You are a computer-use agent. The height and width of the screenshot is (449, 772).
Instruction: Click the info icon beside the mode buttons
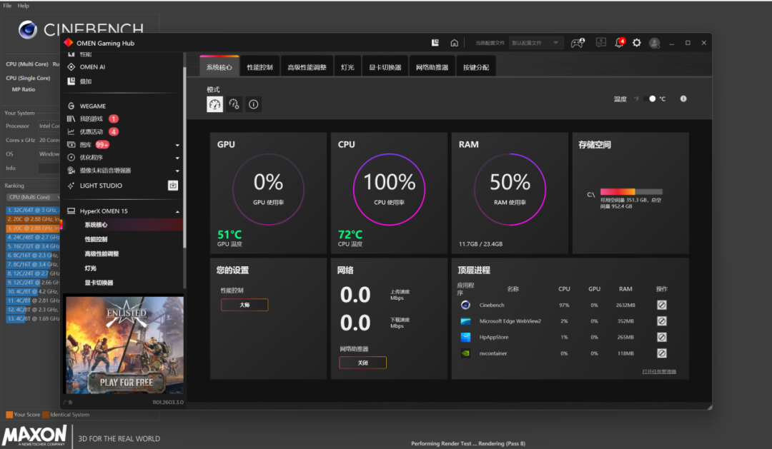tap(254, 104)
